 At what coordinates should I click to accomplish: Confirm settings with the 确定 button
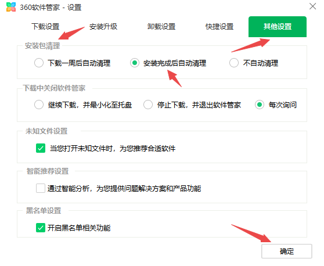(x=287, y=251)
